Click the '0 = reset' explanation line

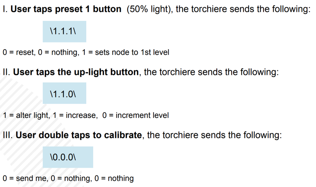coord(86,53)
